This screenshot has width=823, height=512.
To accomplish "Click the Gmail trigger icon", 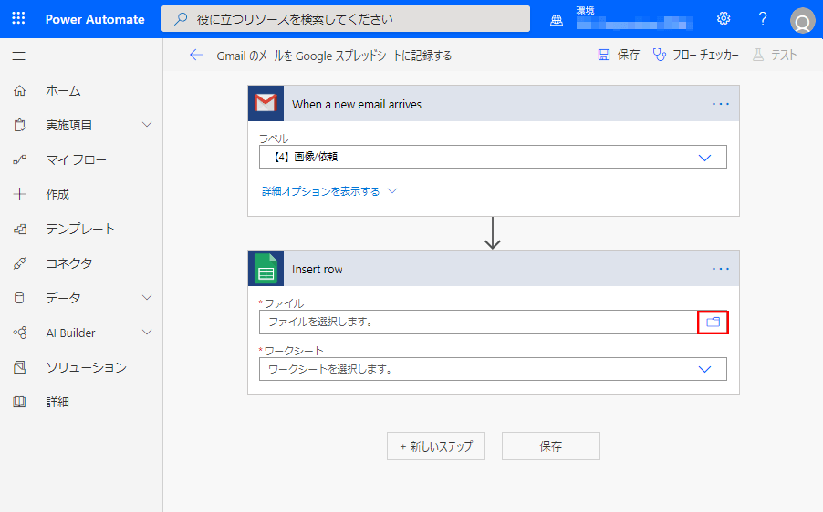I will click(266, 103).
